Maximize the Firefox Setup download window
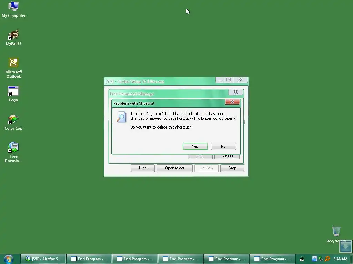 229,80
